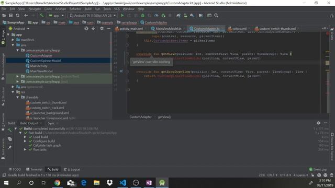Open the Build Variants side tool window

3,149
